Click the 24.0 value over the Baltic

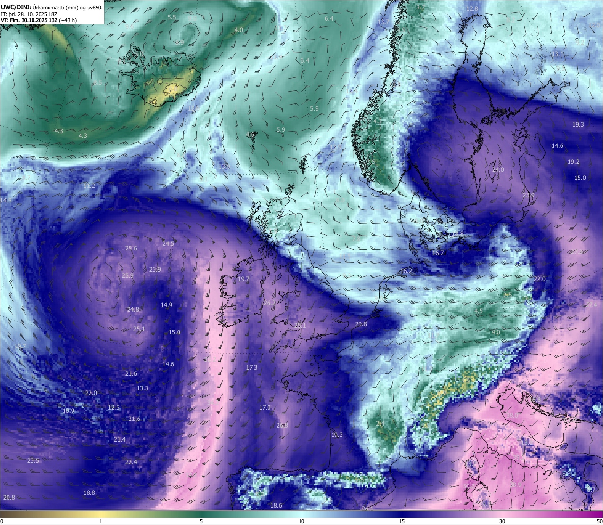(x=498, y=170)
